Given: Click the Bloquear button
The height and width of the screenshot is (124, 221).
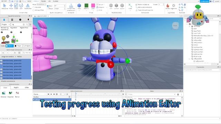Looking at the screenshot, I should point(100,7).
